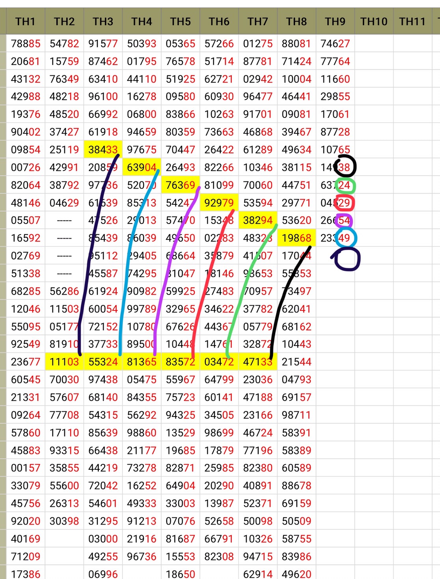Click highlighted cell 38294
This screenshot has width=440, height=579.
(x=257, y=220)
